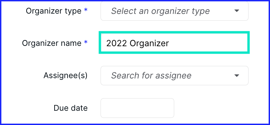This screenshot has height=125, width=270.
Task: Click the 'Select an organizer type' placeholder text
Action: [160, 11]
